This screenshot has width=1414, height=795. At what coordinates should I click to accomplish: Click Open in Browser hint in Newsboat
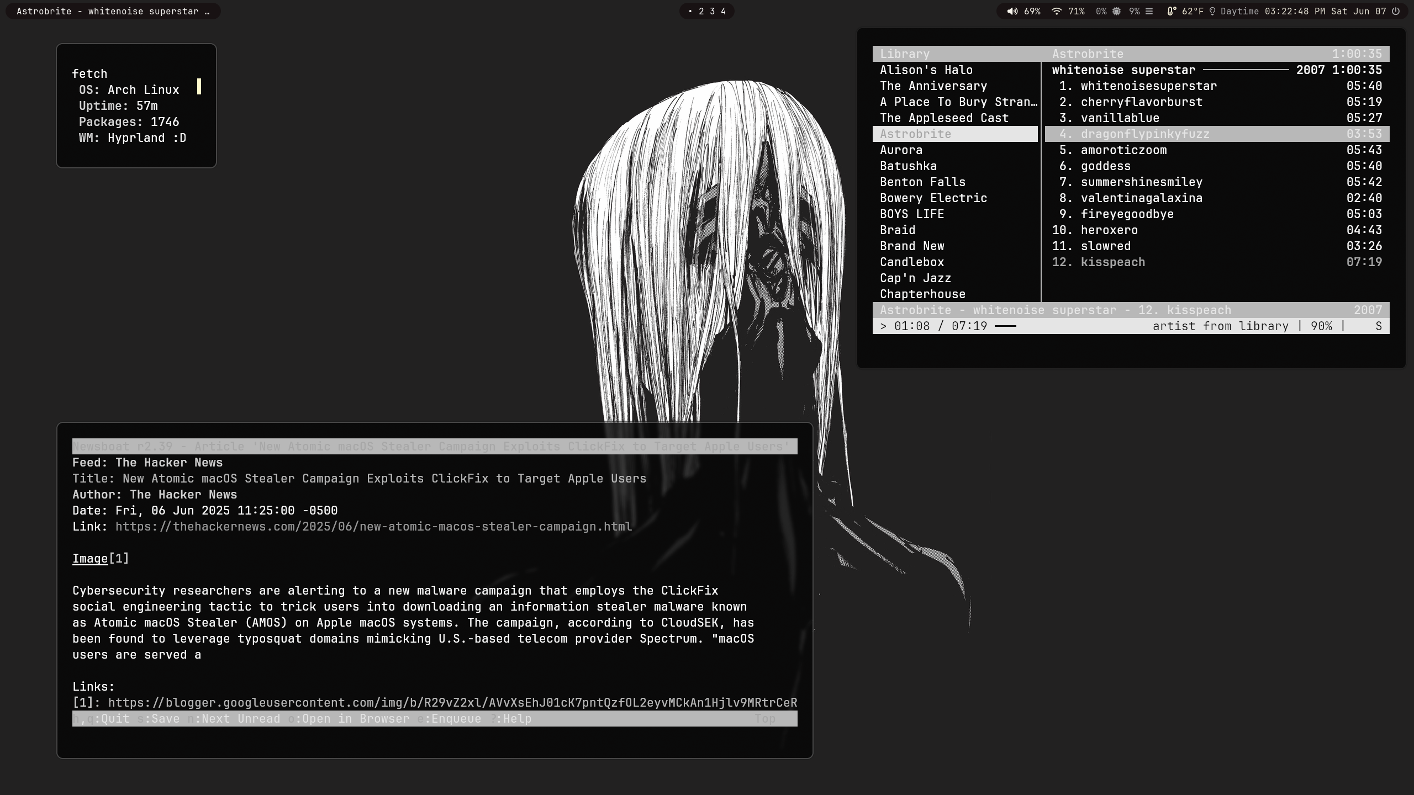click(x=349, y=719)
